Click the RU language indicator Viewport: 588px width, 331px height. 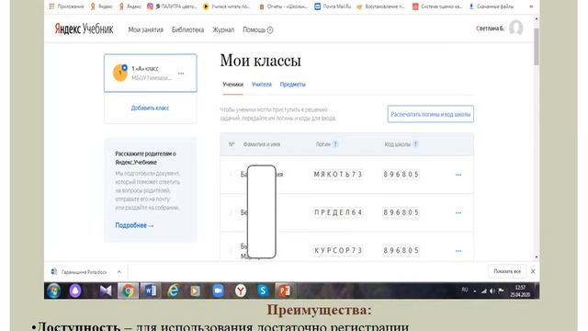[465, 290]
